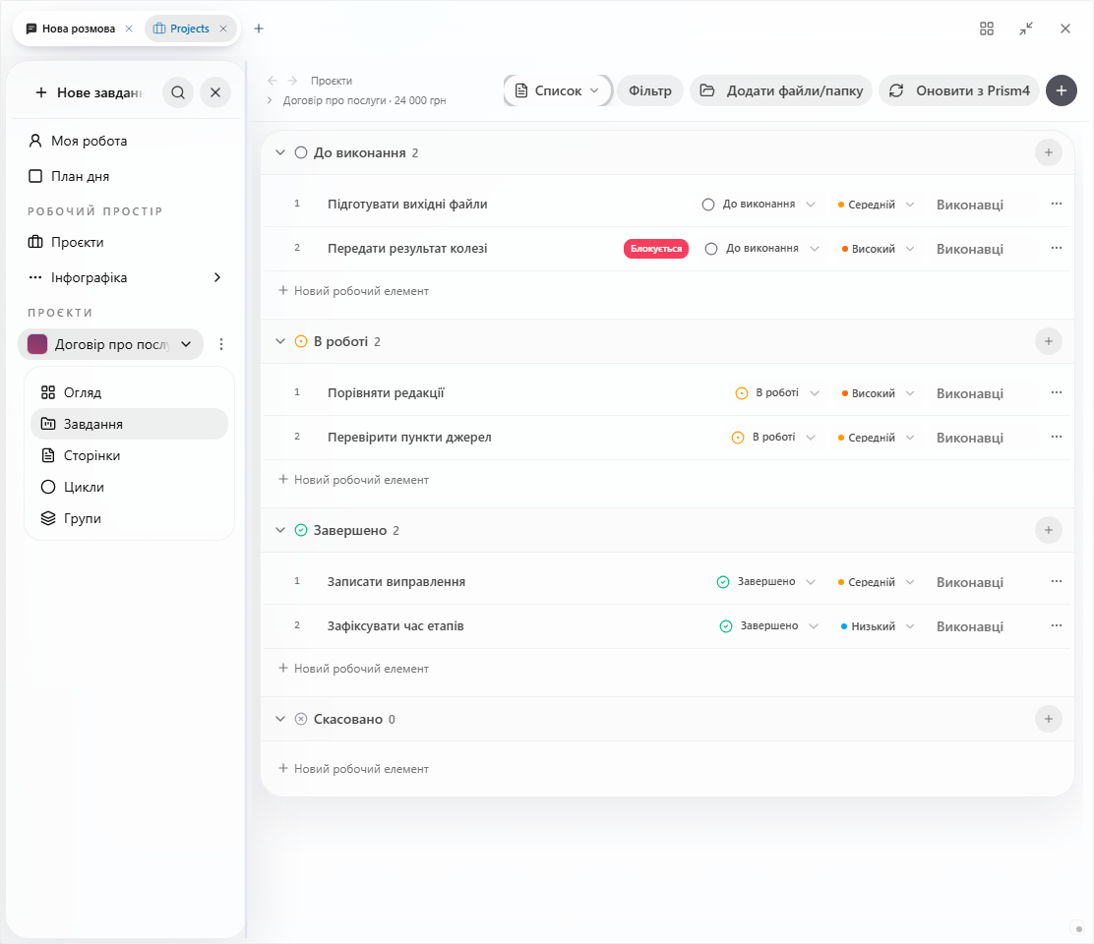Viewport: 1094px width, 944px height.
Task: Open the grid apps icon at top right
Action: click(x=987, y=29)
